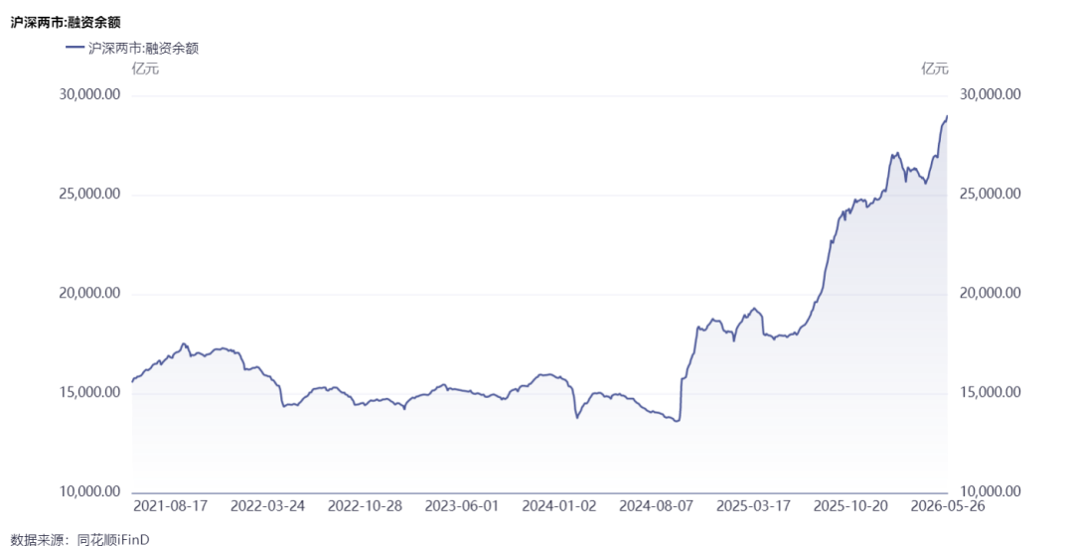Click date label 2026-05-26

948,506
